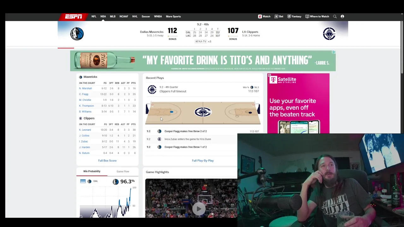Image resolution: width=404 pixels, height=227 pixels.
Task: Click the page vertical scrollbar
Action: pos(402,47)
